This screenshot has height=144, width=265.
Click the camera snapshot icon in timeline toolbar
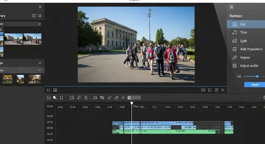click(x=95, y=98)
